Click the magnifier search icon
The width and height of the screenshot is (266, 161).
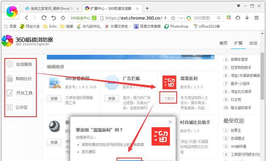click(219, 18)
